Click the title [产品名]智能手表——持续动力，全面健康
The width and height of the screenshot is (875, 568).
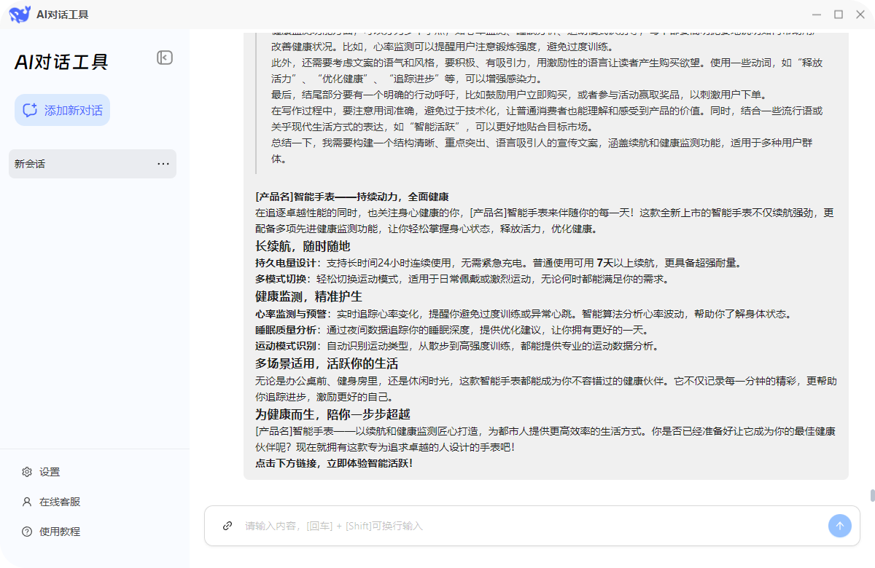click(351, 197)
